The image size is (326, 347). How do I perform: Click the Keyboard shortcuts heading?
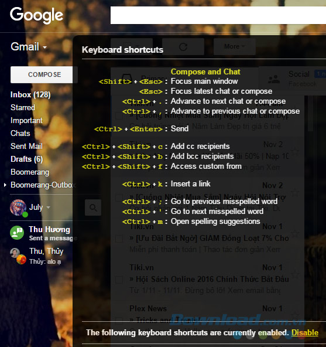[123, 50]
